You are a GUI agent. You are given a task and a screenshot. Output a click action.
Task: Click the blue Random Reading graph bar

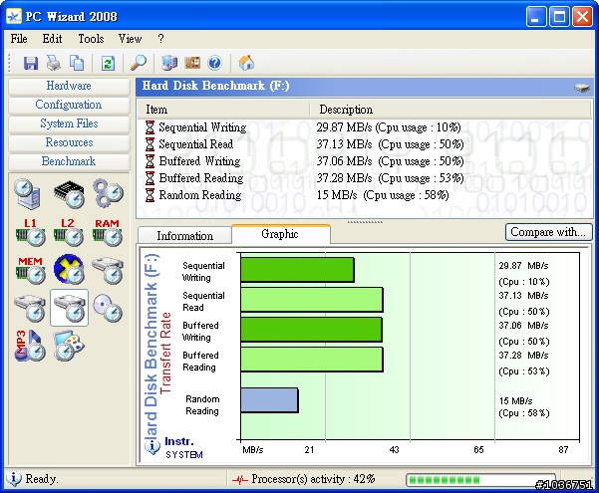pos(270,400)
